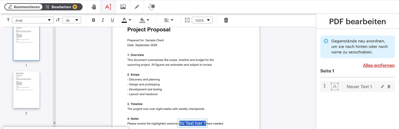The image size is (399, 129).
Task: Edit Neuer Text 1 with pencil icon
Action: click(x=382, y=86)
